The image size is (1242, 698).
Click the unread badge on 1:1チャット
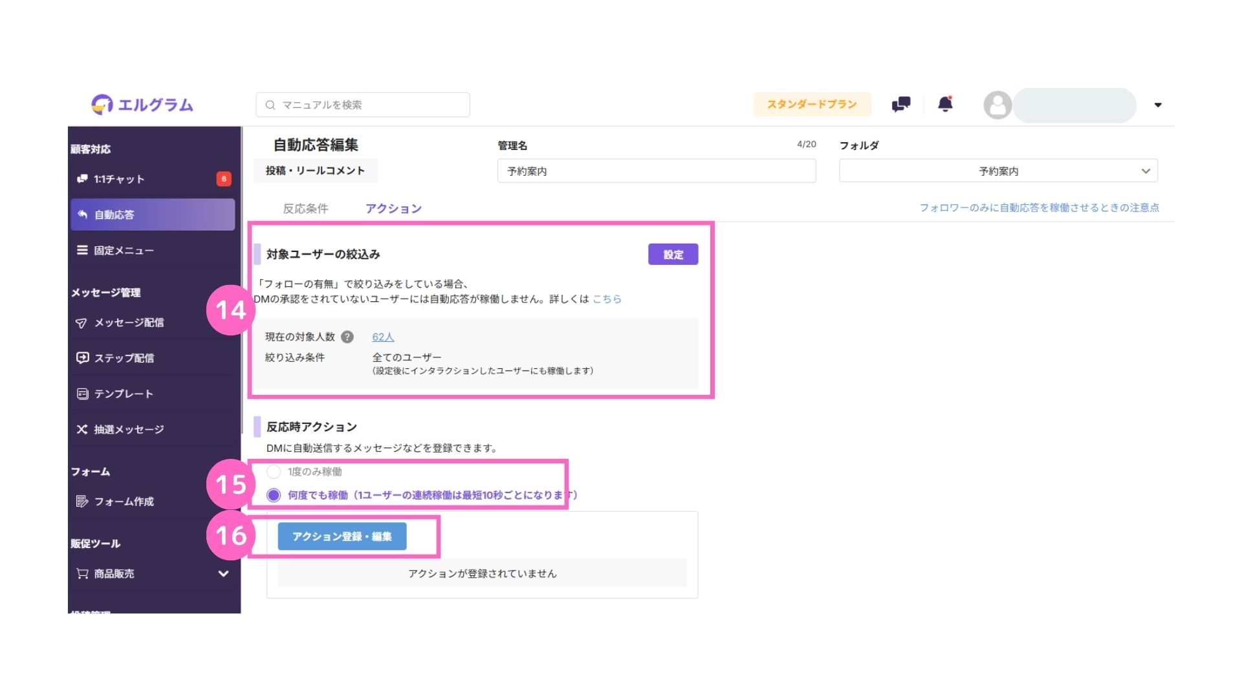(x=224, y=179)
